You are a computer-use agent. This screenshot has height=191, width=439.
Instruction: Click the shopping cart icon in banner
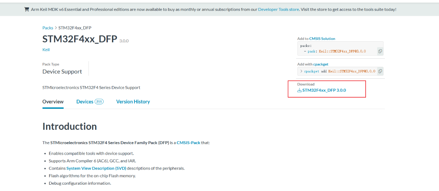(x=27, y=9)
